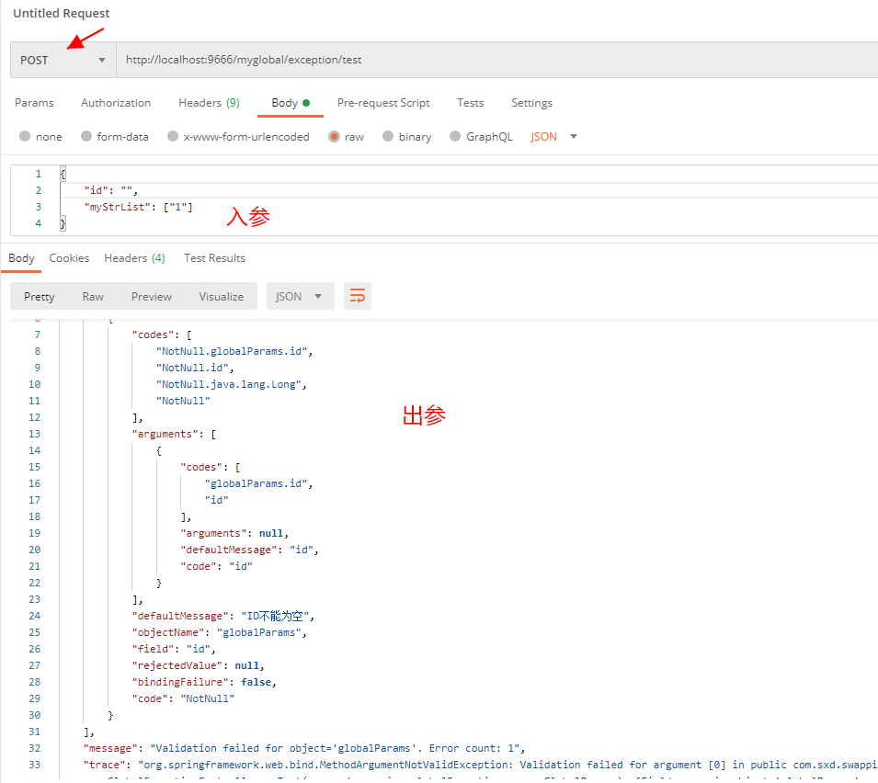Open the POST method dropdown
Viewport: 878px width, 783px height.
point(63,60)
